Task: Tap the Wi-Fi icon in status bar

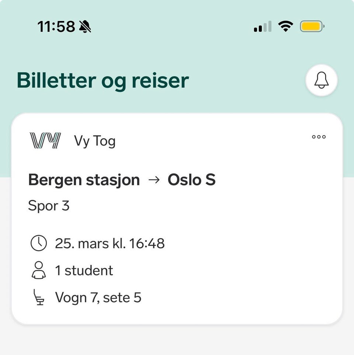Action: pyautogui.click(x=286, y=26)
